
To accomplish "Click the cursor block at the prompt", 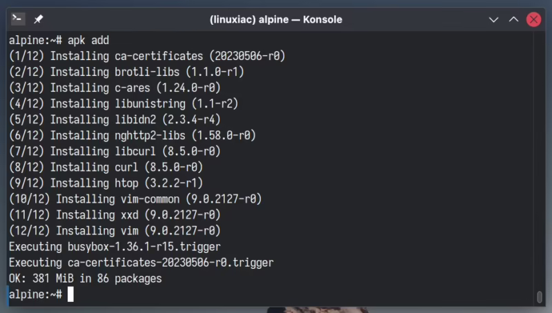I will coord(70,294).
